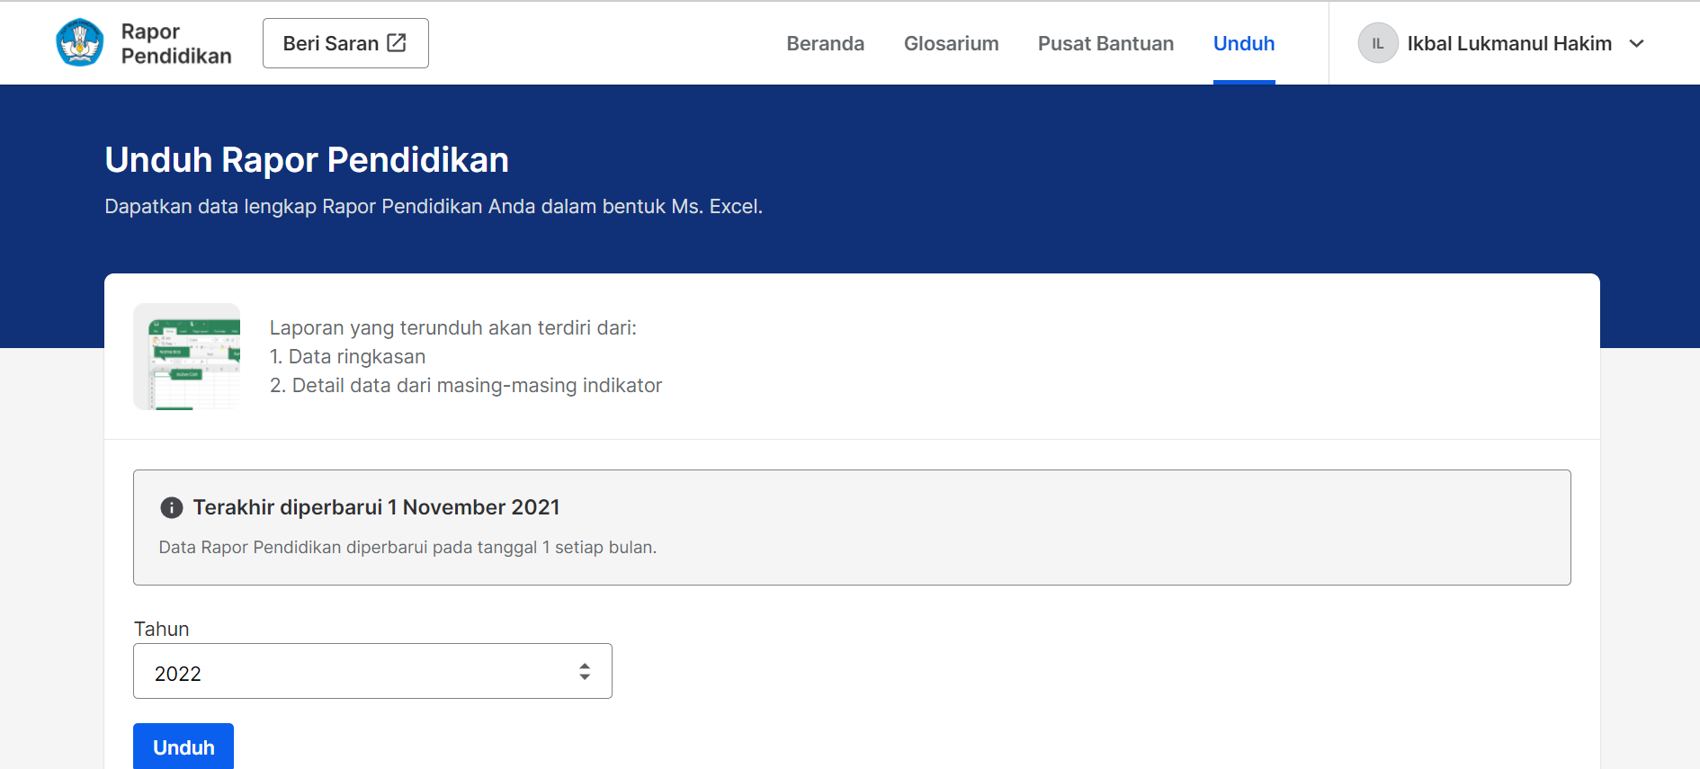Viewport: 1700px width, 769px height.
Task: Click the Tahun field label
Action: (162, 629)
